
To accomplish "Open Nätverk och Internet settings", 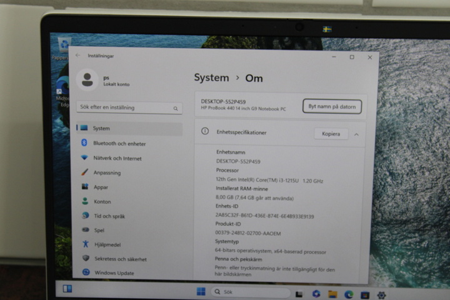I will click(129, 158).
